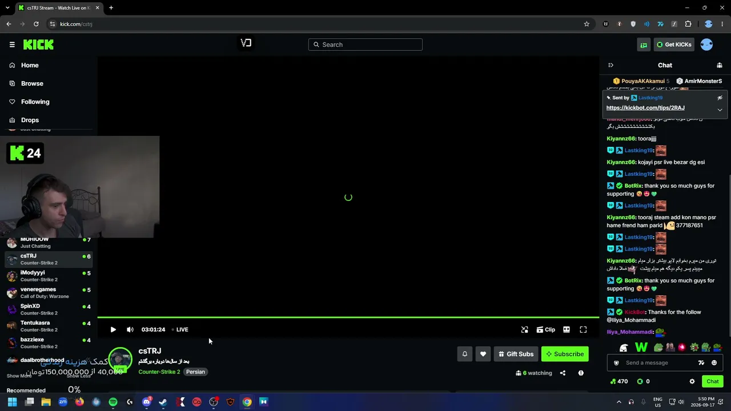Follow csTRJ with the heart button
Screen dimensions: 731x411
tap(483, 354)
